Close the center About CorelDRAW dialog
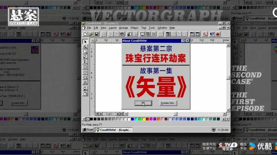This screenshot has height=155, width=277. (187, 41)
